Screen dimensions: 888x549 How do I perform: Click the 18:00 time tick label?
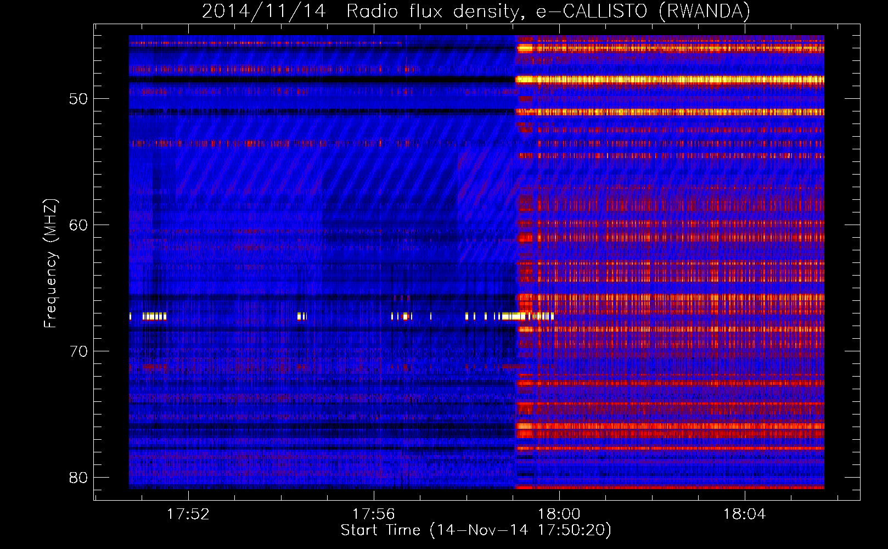pos(559,514)
